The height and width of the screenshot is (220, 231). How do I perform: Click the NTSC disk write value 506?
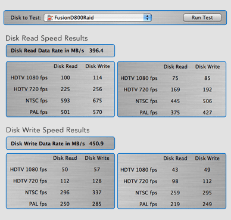click(207, 101)
